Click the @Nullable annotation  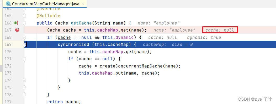point(49,16)
